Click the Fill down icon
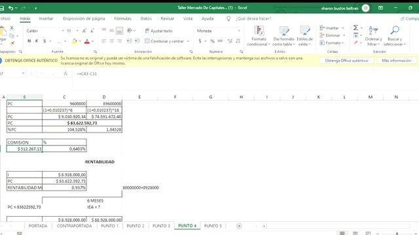The image size is (419, 235). click(x=355, y=35)
